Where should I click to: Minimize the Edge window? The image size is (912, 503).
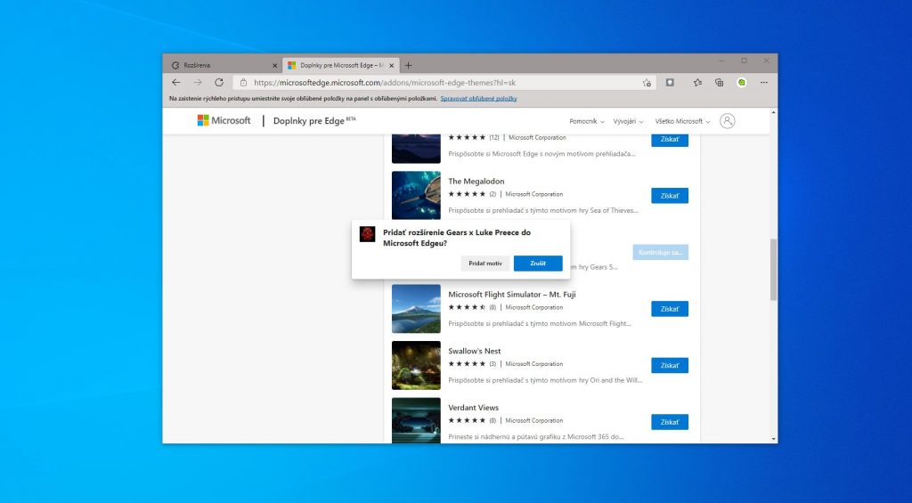tap(721, 61)
